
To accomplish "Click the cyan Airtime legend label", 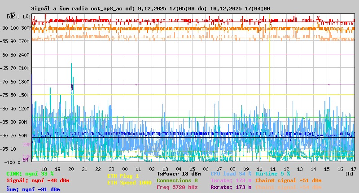I will click(x=272, y=174).
